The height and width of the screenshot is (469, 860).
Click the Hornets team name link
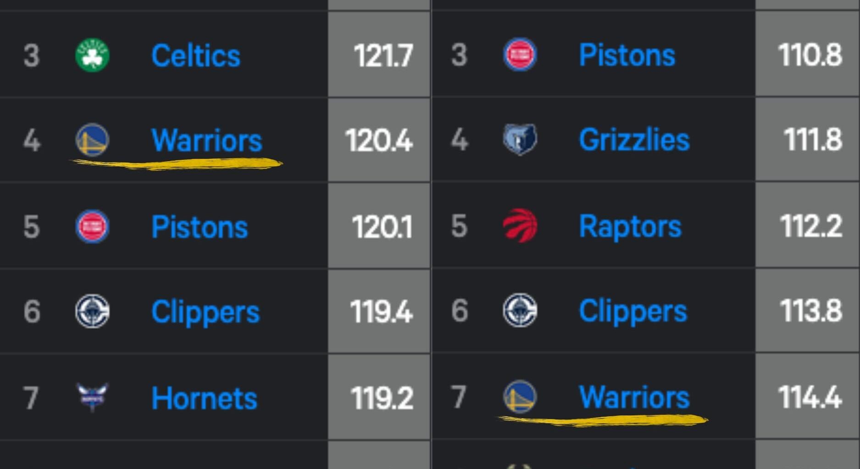205,397
